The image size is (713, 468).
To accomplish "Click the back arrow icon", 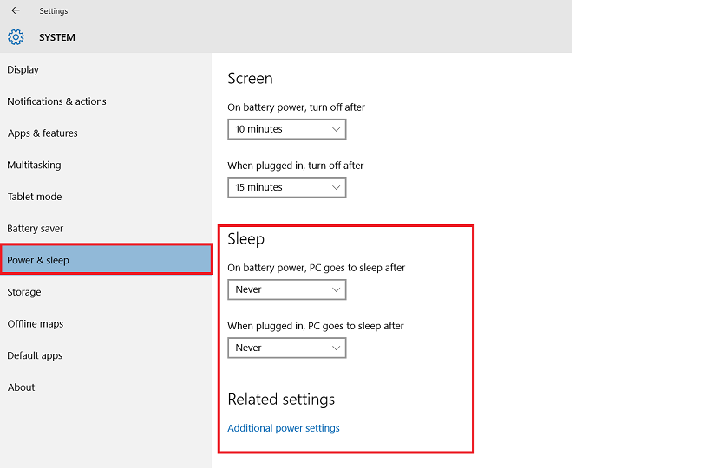I will (x=16, y=10).
